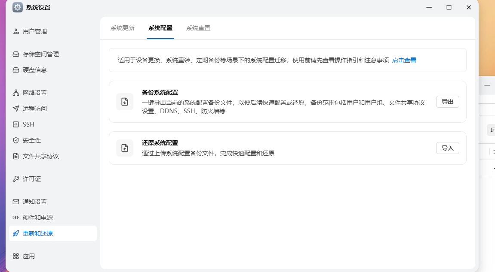Click the 应用 apps grid icon
This screenshot has height=272, width=495.
click(16, 256)
